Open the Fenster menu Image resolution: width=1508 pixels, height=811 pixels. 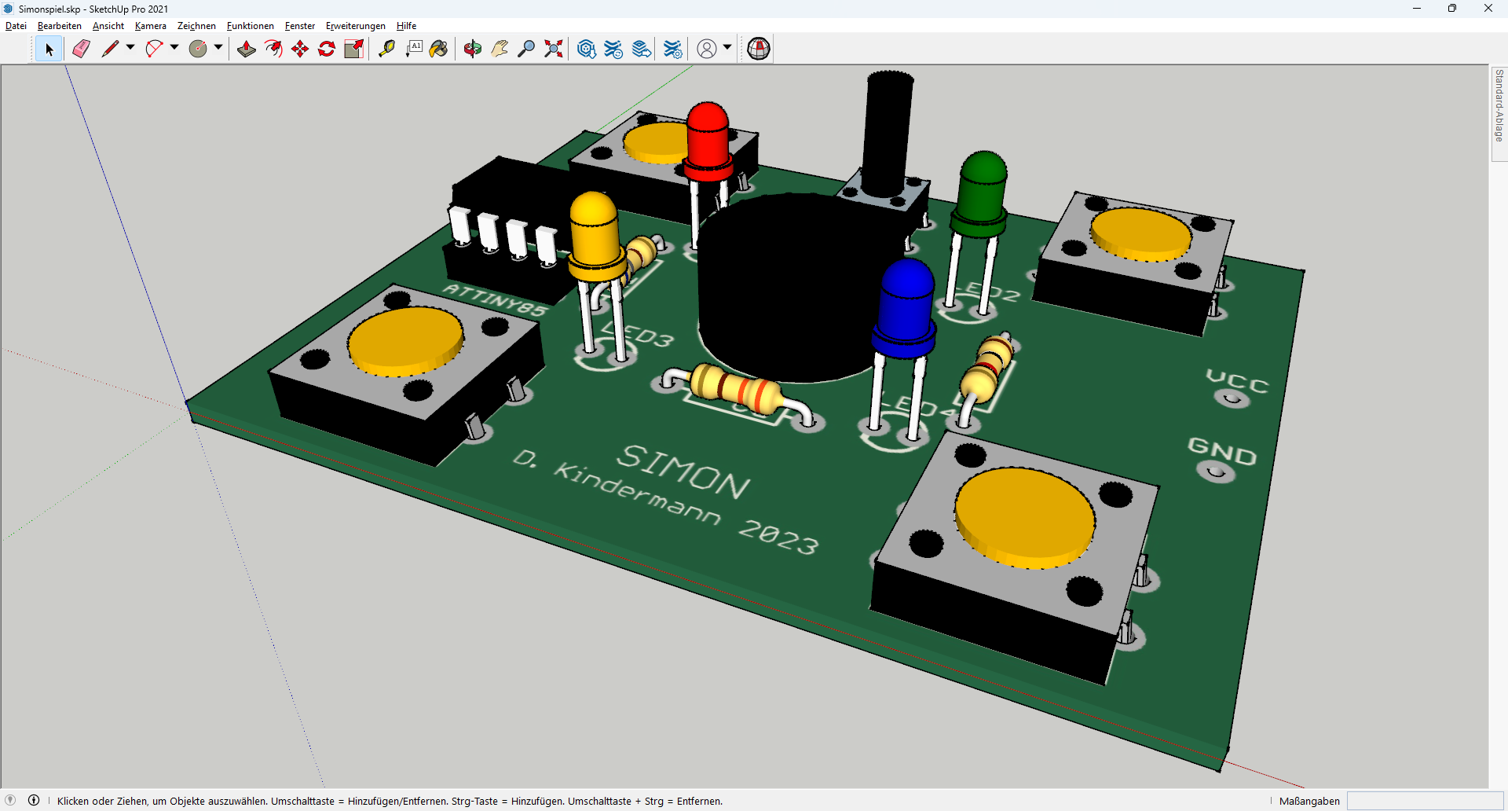pos(300,26)
